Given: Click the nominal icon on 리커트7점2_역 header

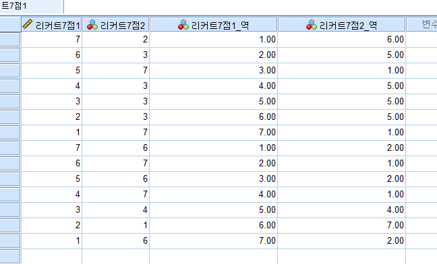Looking at the screenshot, I should click(x=312, y=25).
